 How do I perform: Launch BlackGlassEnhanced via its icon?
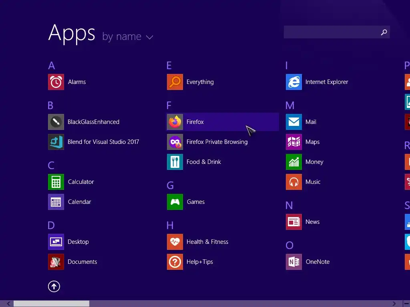pos(56,122)
